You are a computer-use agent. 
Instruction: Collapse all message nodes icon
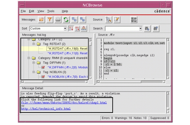[82, 19]
